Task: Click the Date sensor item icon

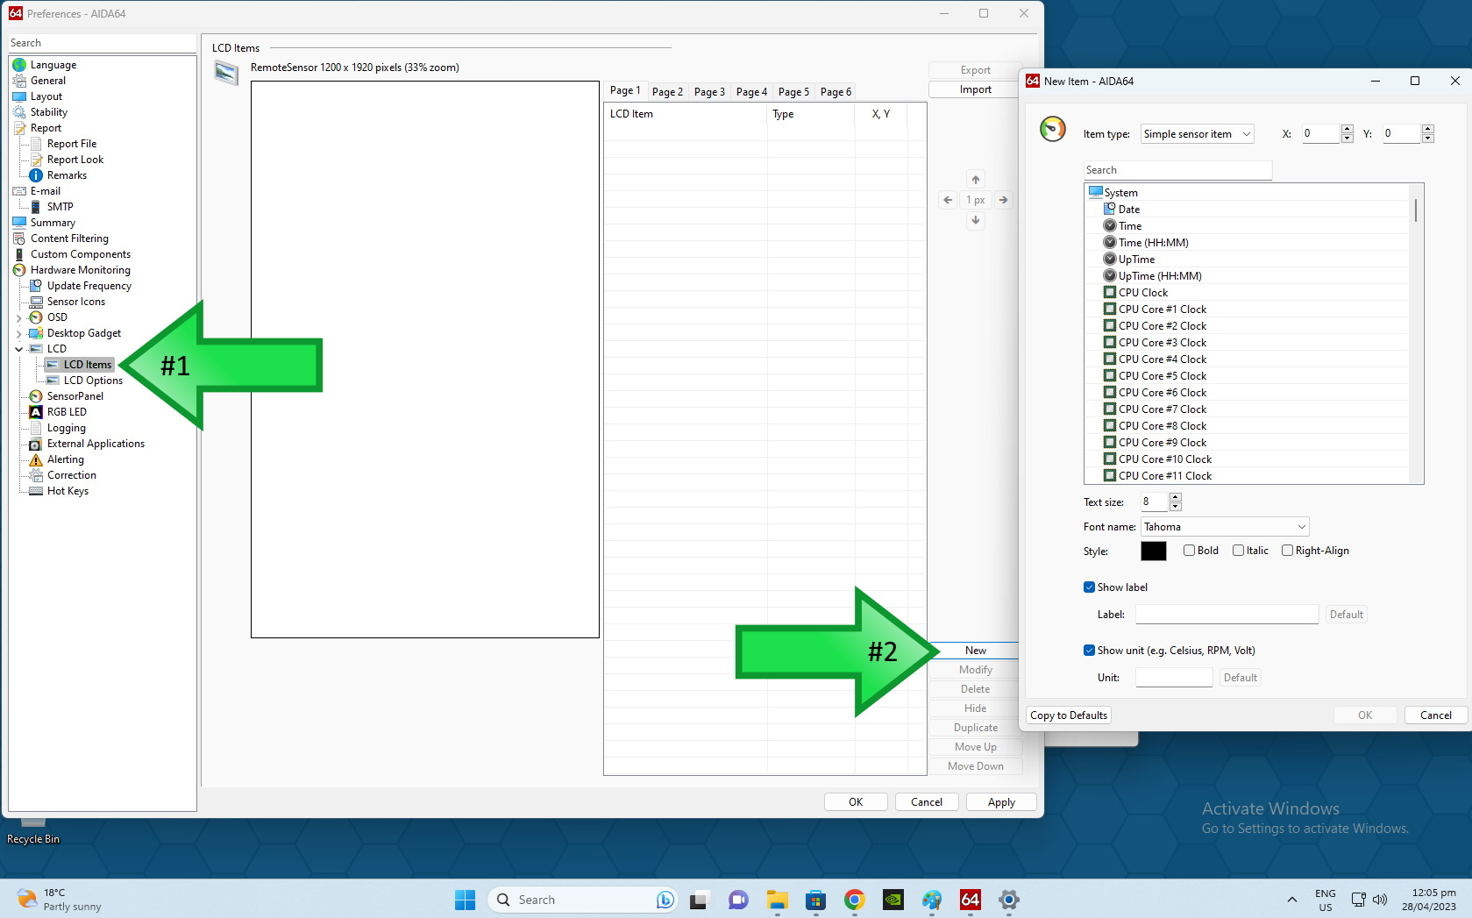Action: (x=1110, y=209)
